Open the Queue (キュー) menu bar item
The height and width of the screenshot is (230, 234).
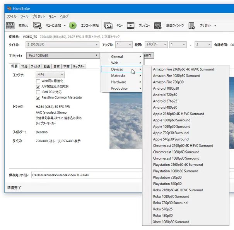point(52,16)
